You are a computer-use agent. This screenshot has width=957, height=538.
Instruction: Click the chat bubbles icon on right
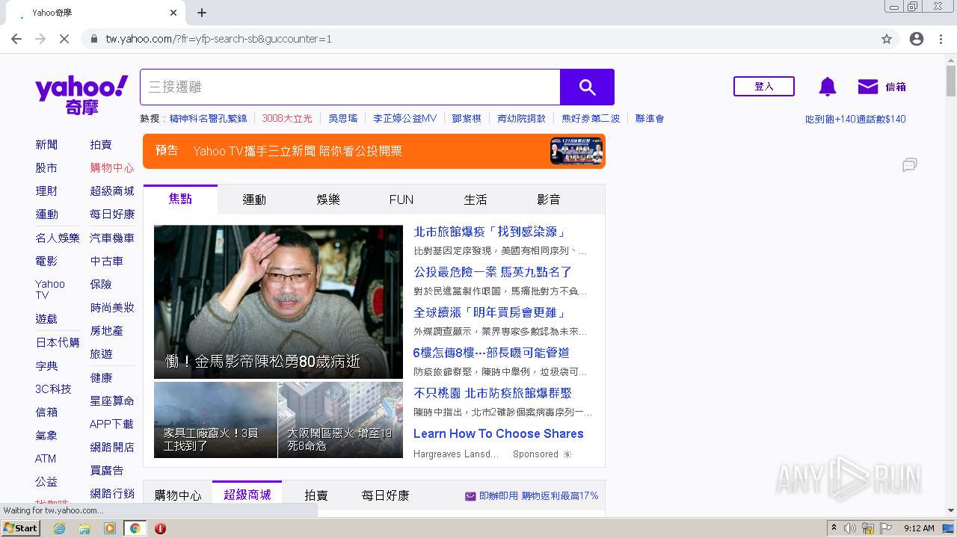tap(909, 165)
